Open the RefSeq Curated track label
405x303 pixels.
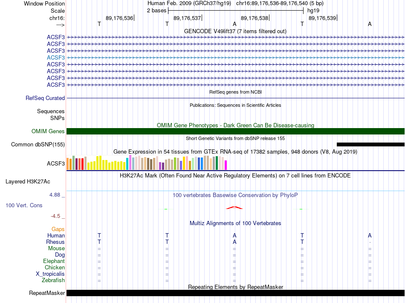click(x=45, y=98)
